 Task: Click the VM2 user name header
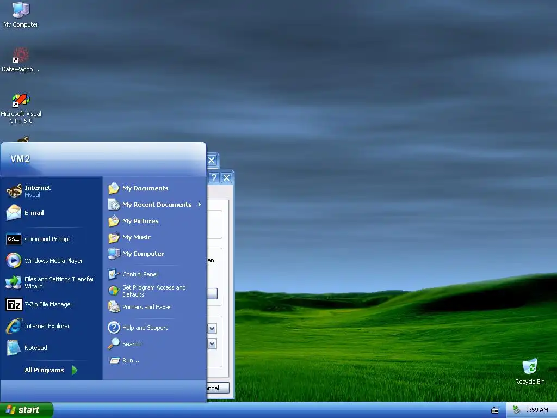click(20, 159)
